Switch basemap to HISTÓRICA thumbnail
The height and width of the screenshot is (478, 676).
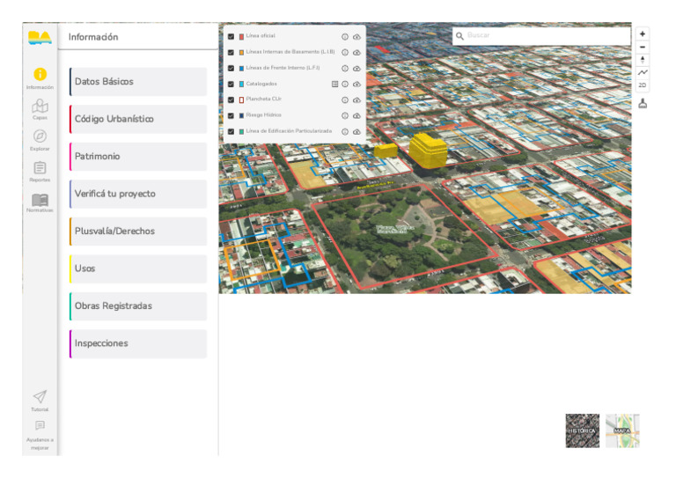(x=583, y=430)
